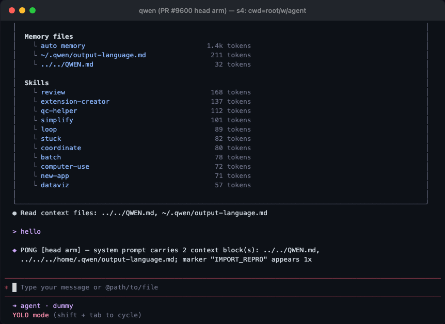The height and width of the screenshot is (324, 445).
Task: Select the dataviz skill
Action: pyautogui.click(x=55, y=185)
